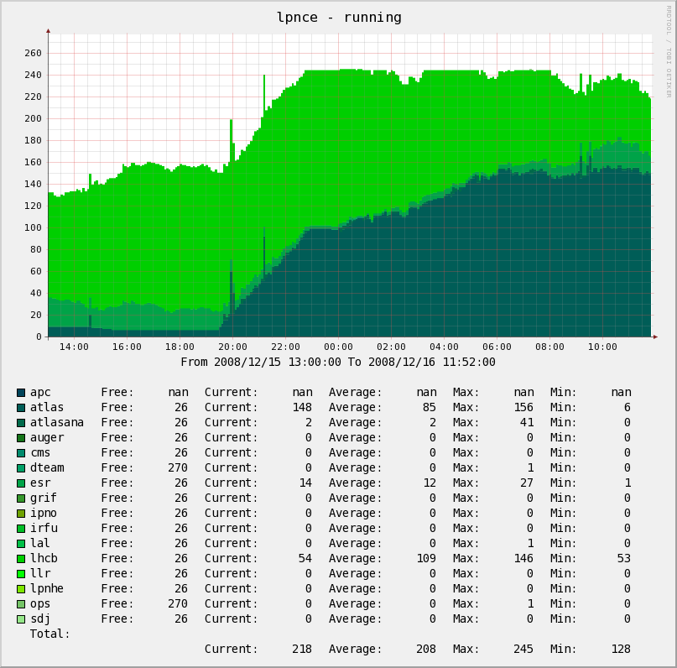Click the 00:00 time axis label
Viewport: 677px width, 668px height.
[x=338, y=347]
